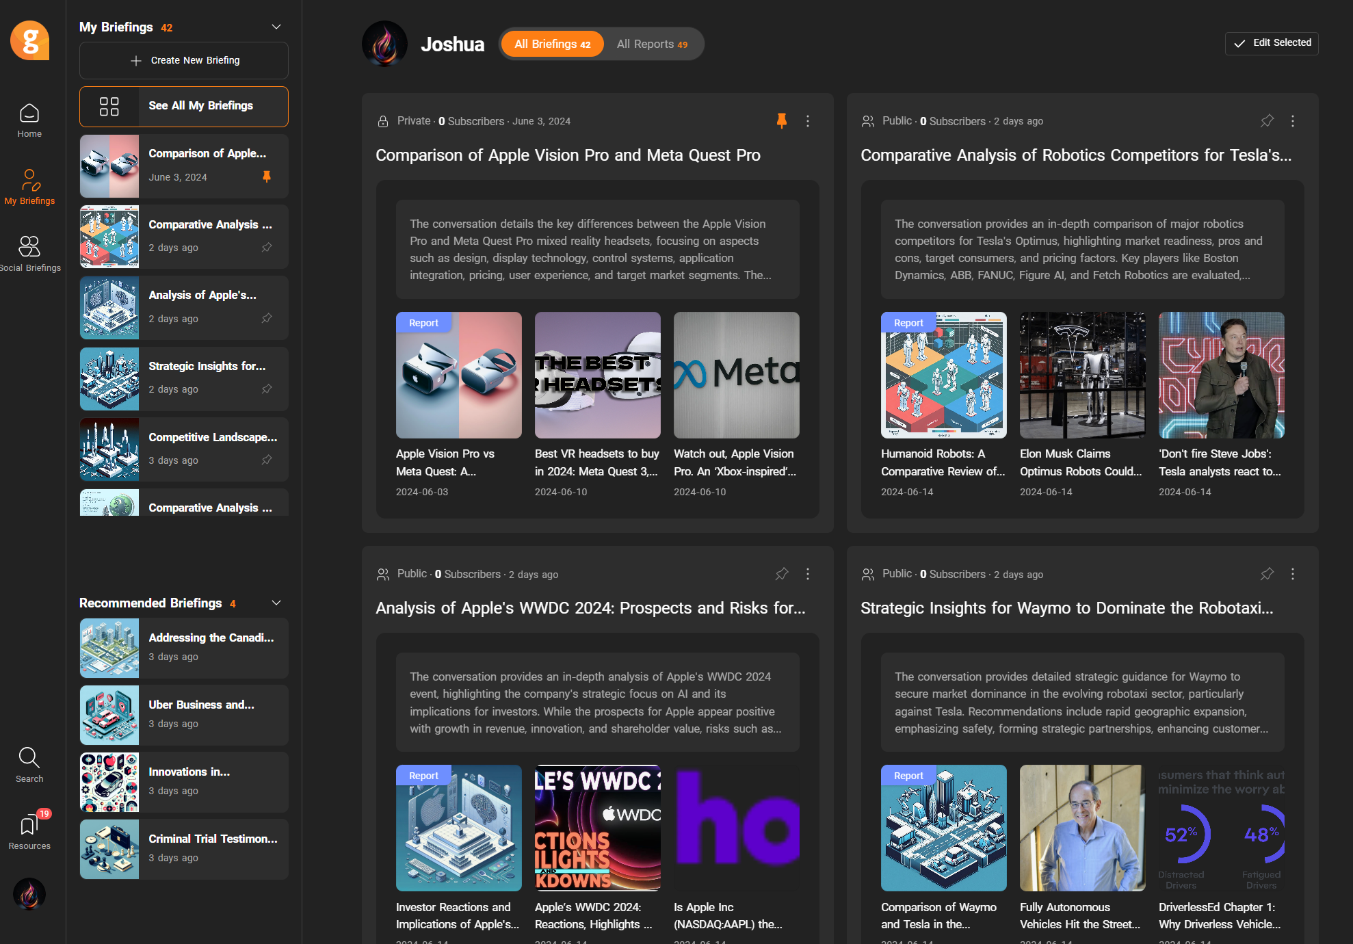The width and height of the screenshot is (1353, 944).
Task: Open the three-dot menu on the Apple Vision Pro briefing card
Action: pyautogui.click(x=808, y=121)
